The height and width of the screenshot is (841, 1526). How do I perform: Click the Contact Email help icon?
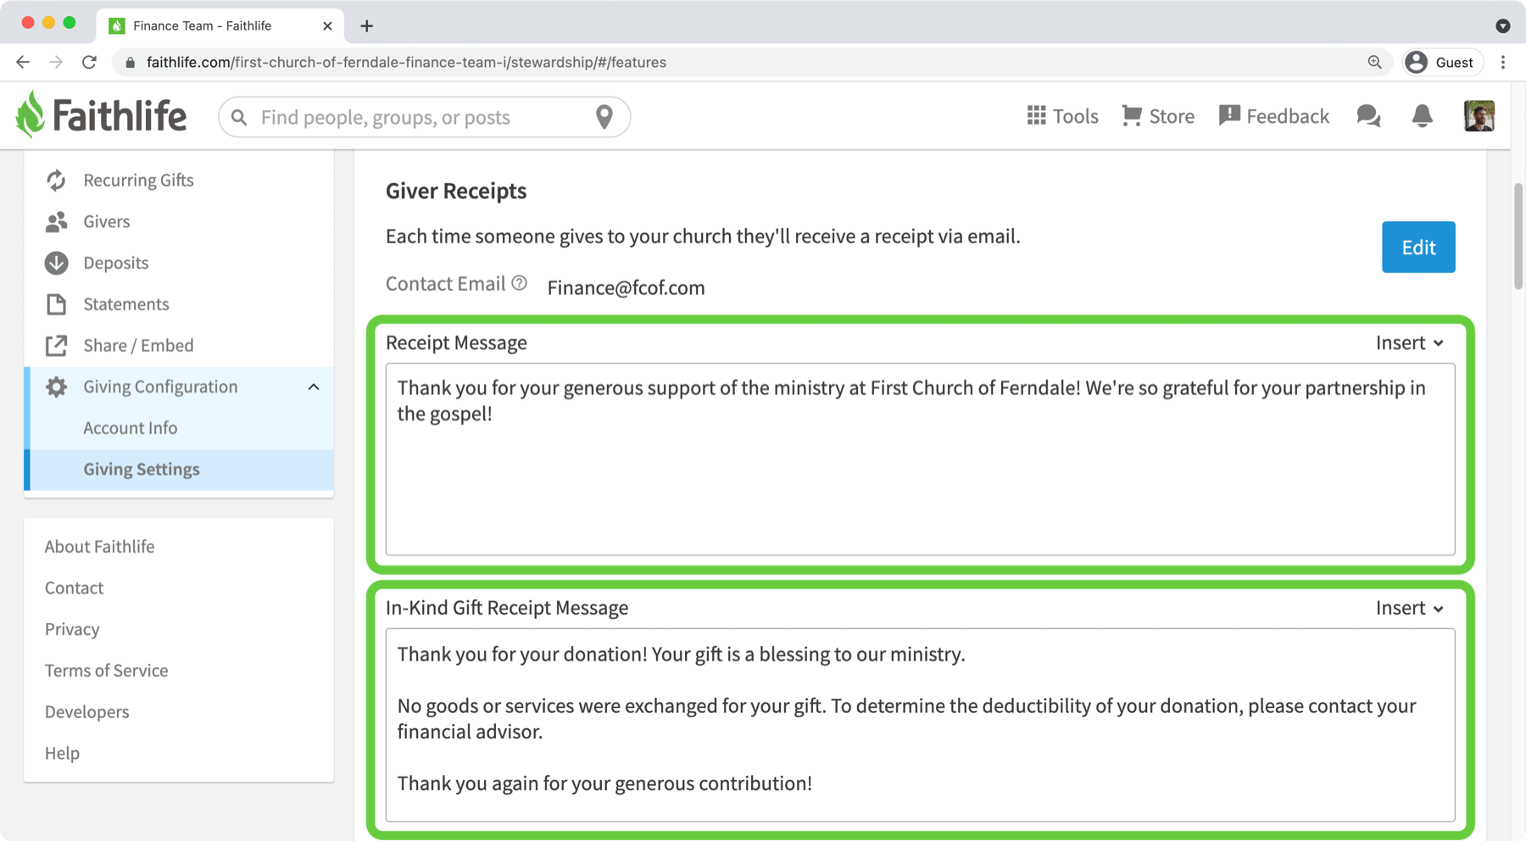(x=519, y=283)
